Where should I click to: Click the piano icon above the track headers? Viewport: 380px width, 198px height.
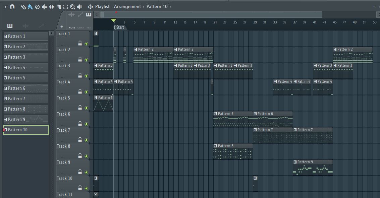[x=89, y=14]
